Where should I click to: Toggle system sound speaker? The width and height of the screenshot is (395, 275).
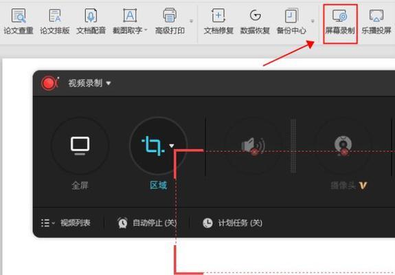click(x=253, y=146)
